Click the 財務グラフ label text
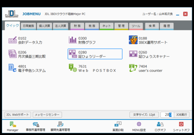 tap(87, 42)
